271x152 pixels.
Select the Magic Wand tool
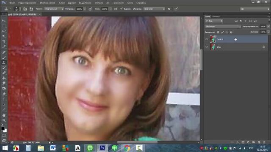4,36
